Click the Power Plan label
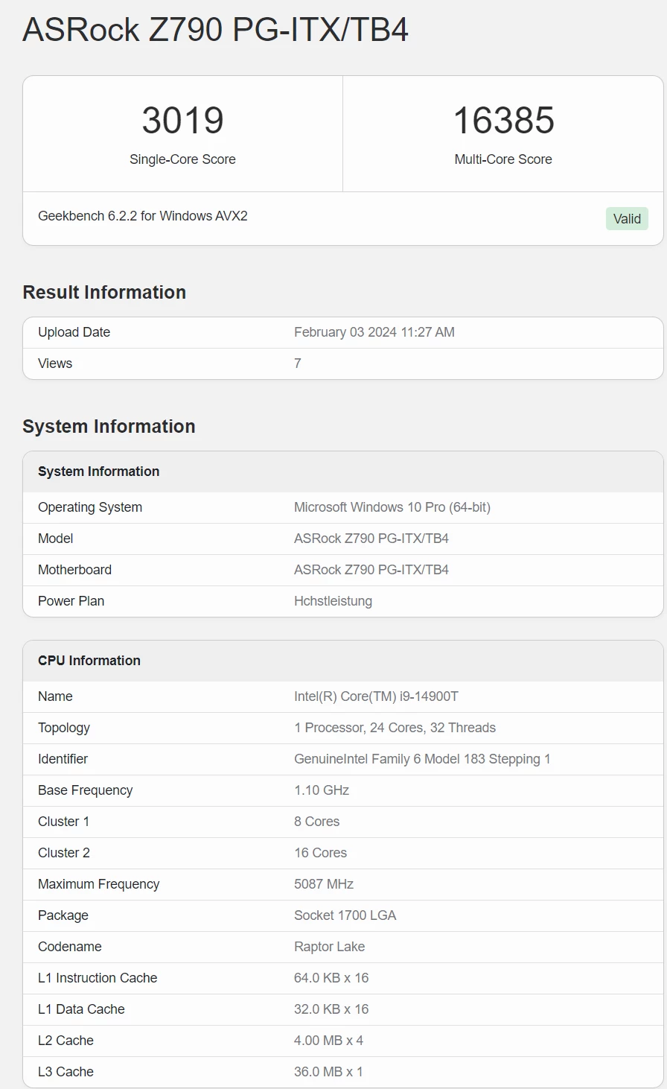This screenshot has width=667, height=1089. point(71,601)
